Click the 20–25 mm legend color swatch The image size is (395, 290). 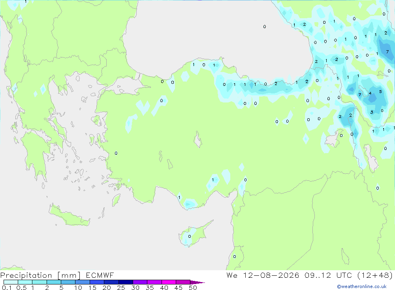pos(111,282)
